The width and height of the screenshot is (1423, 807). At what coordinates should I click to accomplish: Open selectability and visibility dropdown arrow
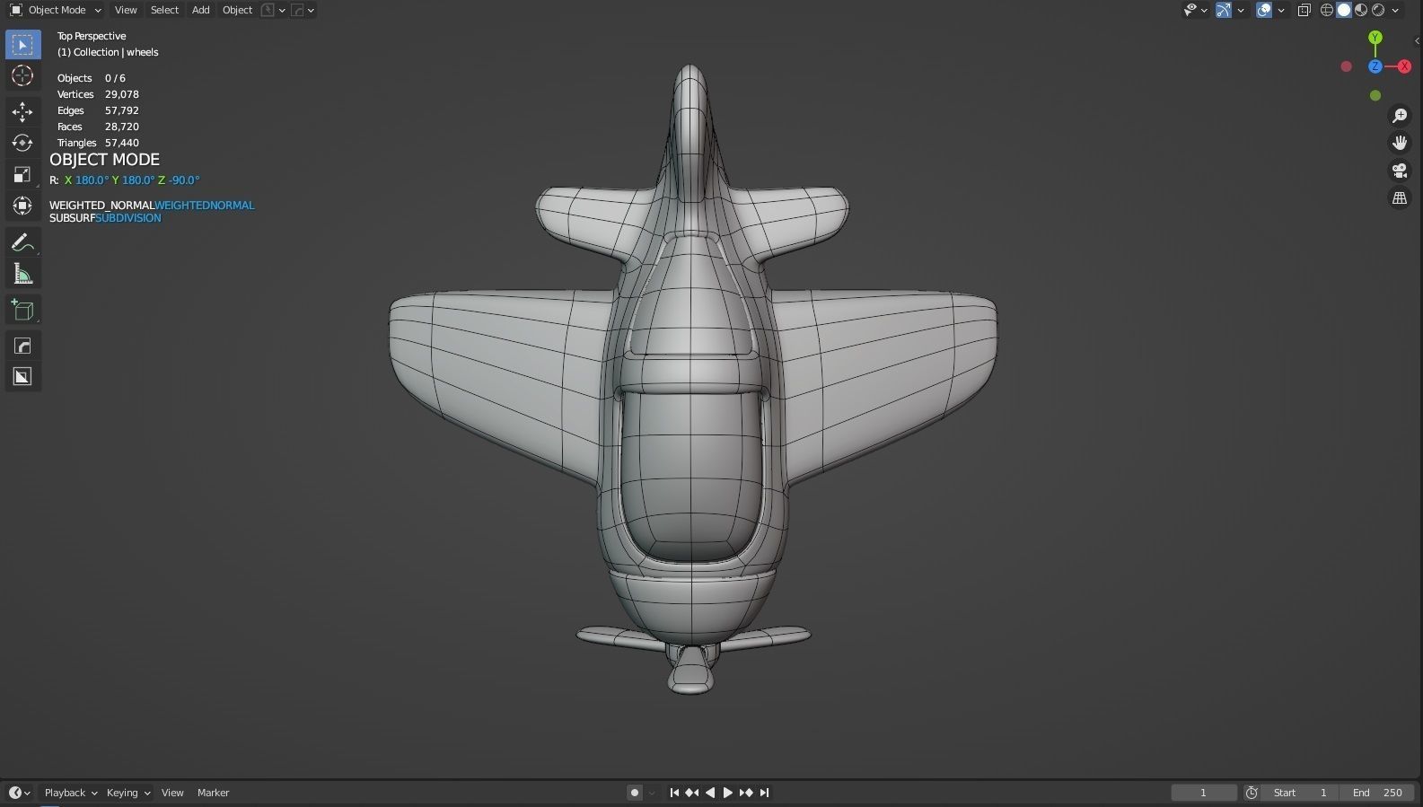(1203, 11)
